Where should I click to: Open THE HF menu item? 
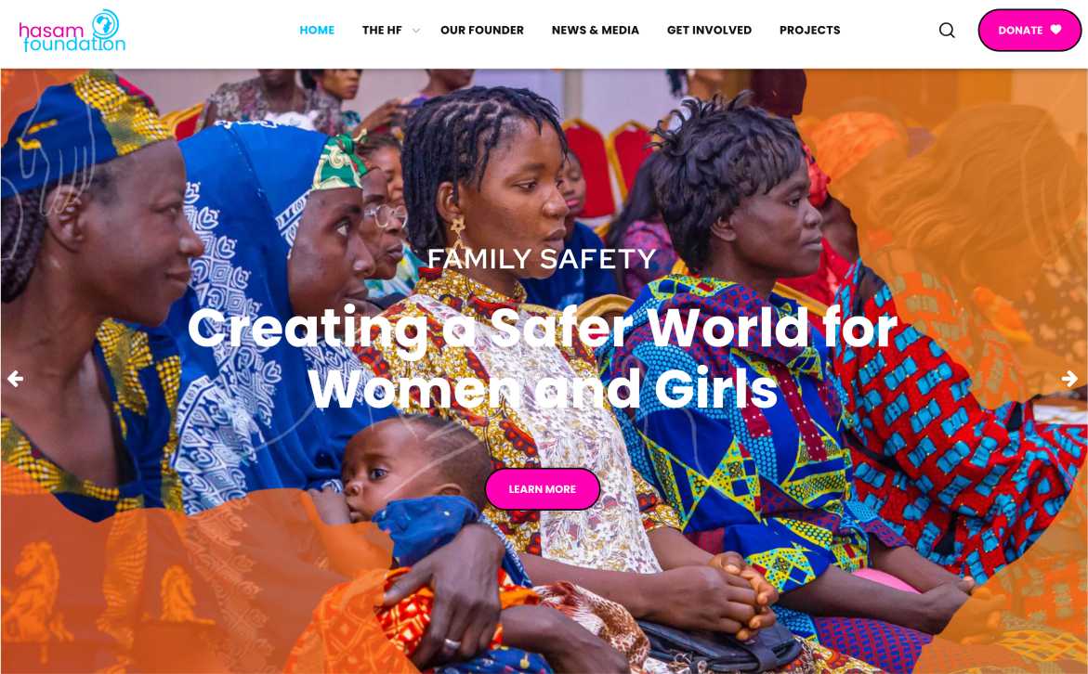click(382, 31)
